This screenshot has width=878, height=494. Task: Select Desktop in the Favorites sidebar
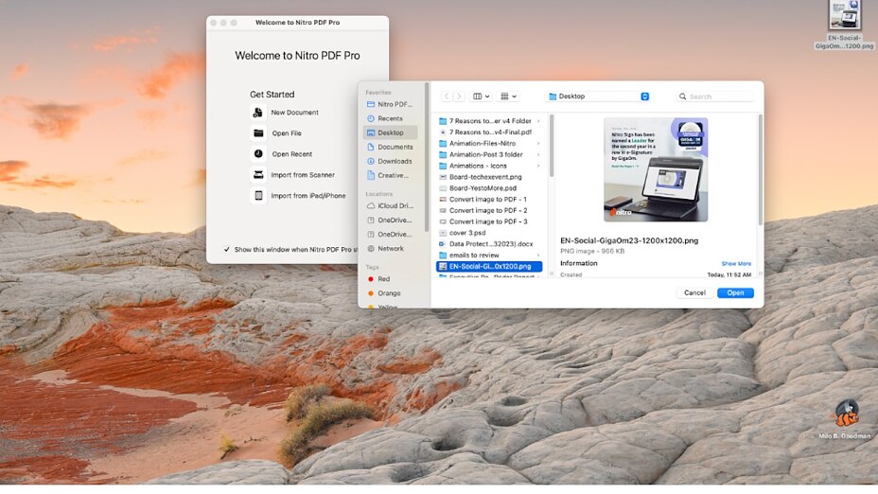coord(390,132)
